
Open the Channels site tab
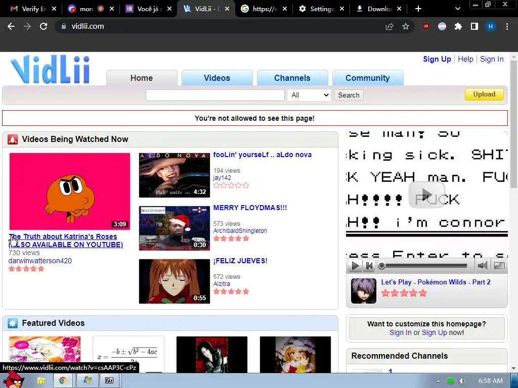[x=292, y=78]
